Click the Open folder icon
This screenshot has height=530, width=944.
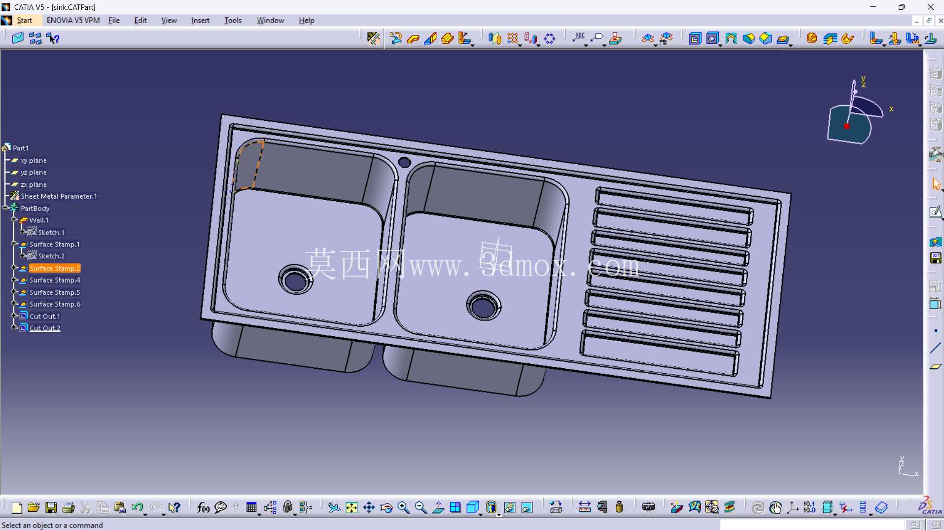tap(34, 507)
